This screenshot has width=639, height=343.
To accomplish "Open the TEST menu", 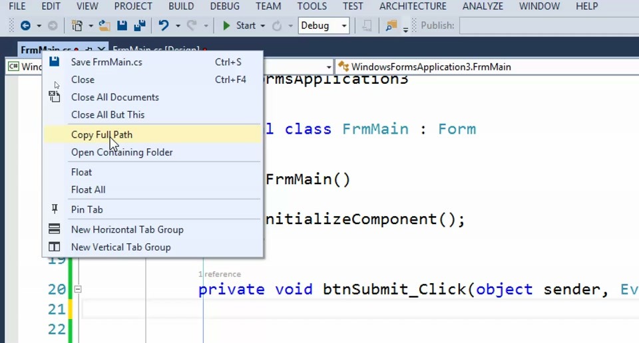I will click(353, 6).
